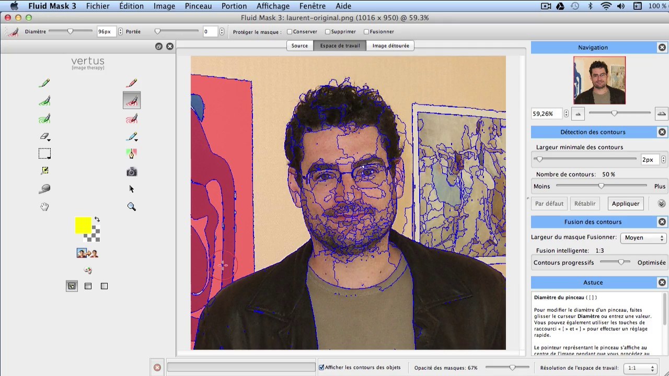The width and height of the screenshot is (669, 376).
Task: Expand the edge detection options chevron
Action: pyautogui.click(x=661, y=204)
